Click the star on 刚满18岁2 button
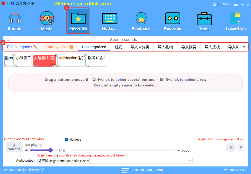This screenshot has width=251, height=174. click(88, 66)
